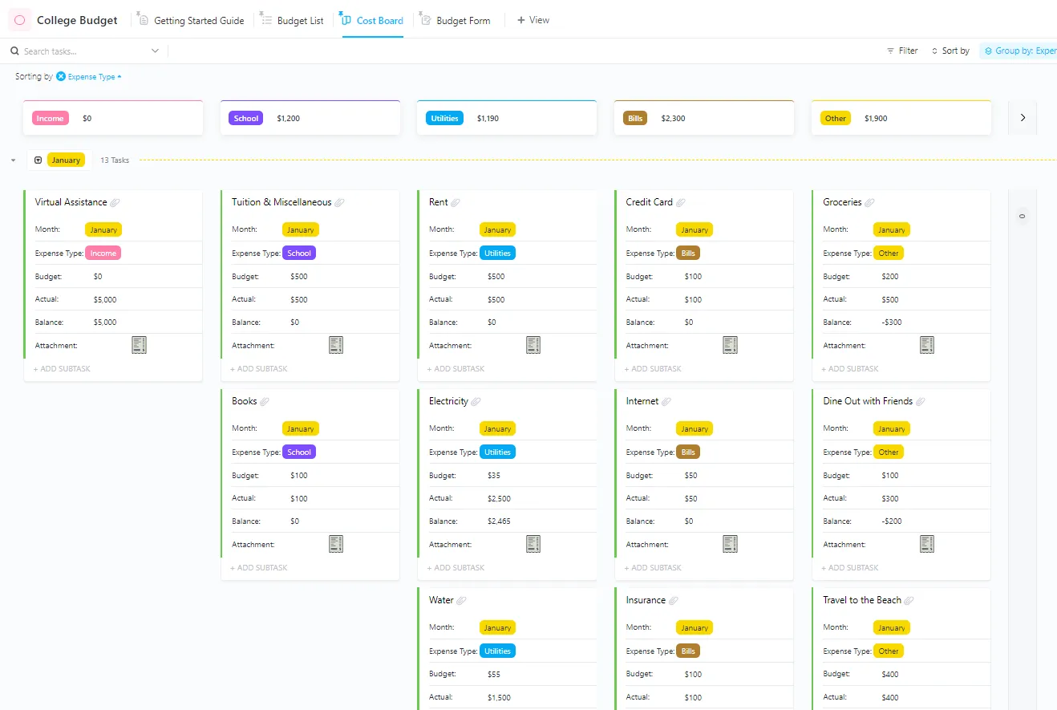Click the paperclip icon beside Internet

666,402
